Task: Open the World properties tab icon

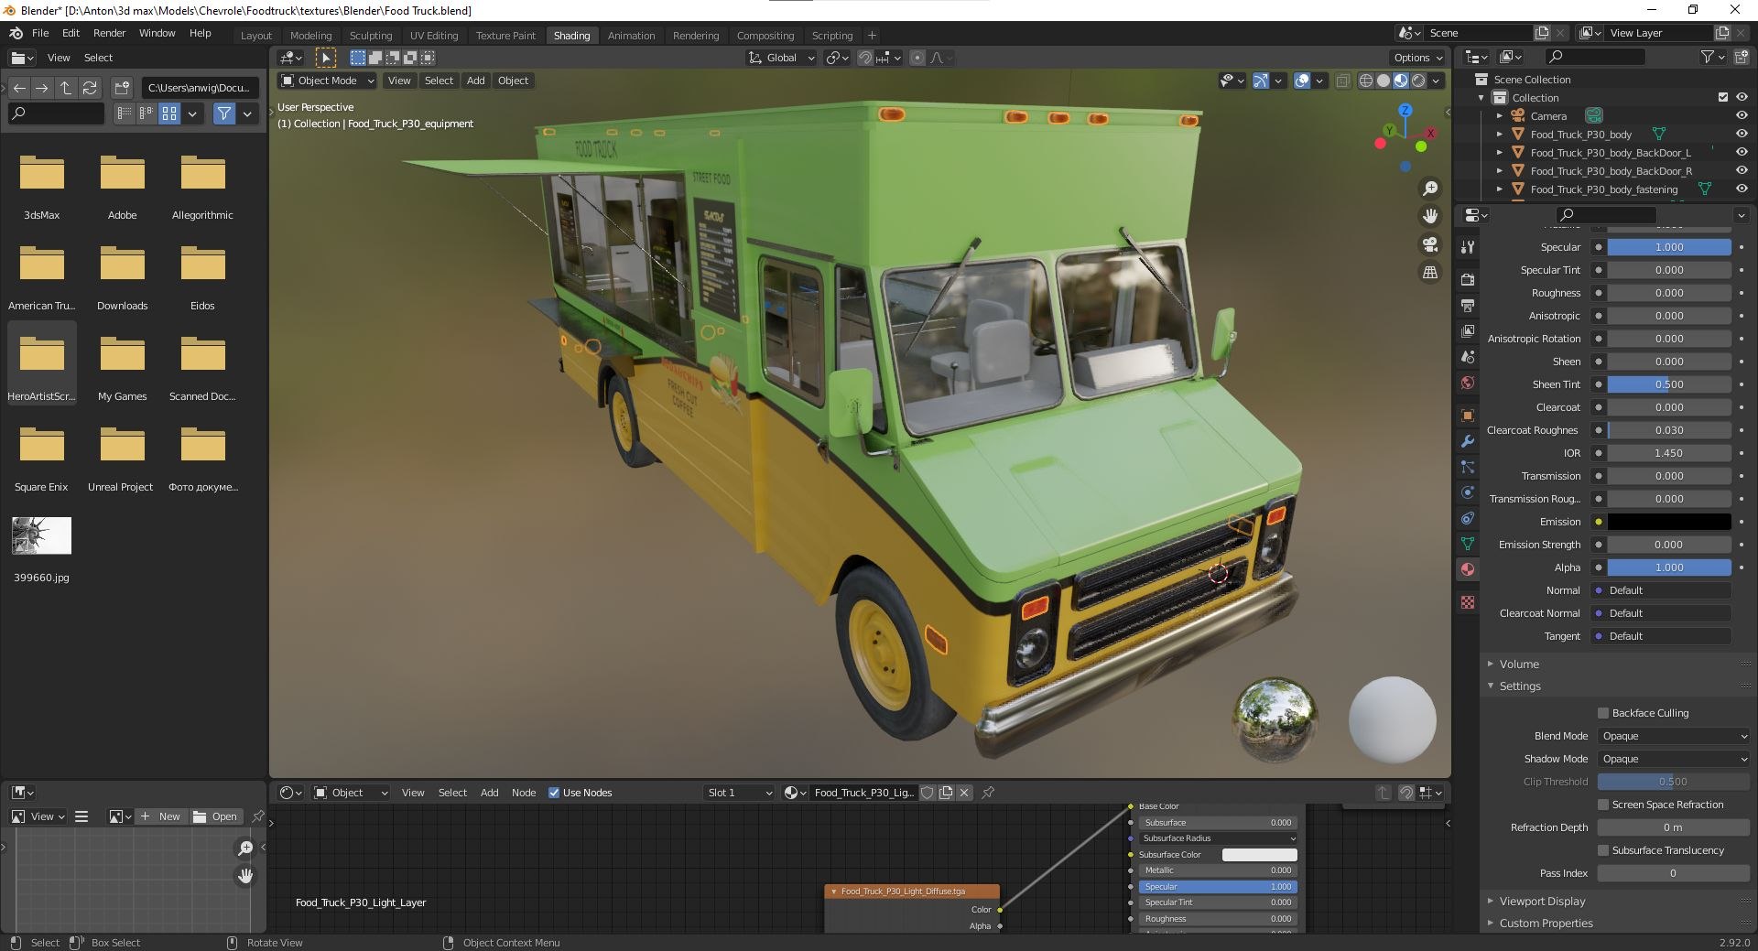Action: pos(1468,383)
